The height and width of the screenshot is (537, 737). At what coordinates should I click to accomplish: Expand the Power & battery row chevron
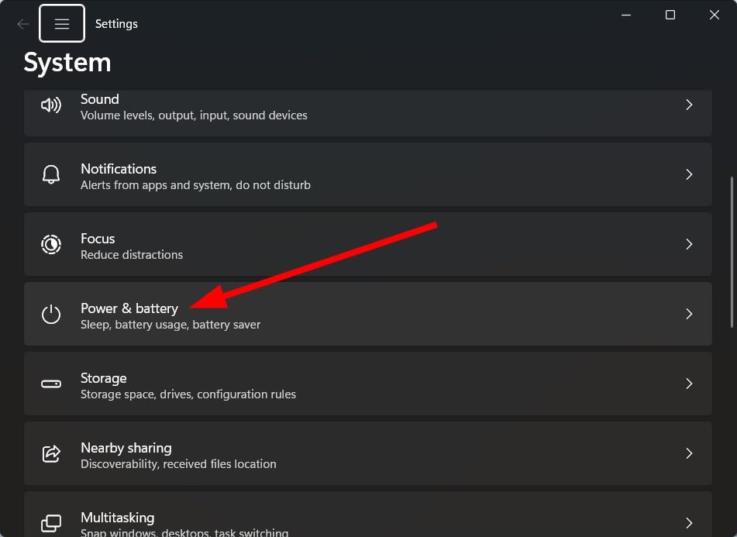point(689,314)
